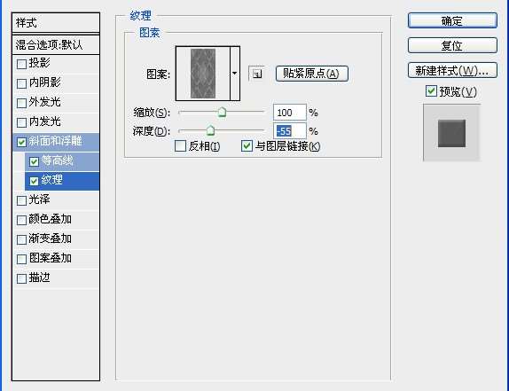The height and width of the screenshot is (391, 509).
Task: Enable the 描边 stroke checkbox
Action: point(22,278)
